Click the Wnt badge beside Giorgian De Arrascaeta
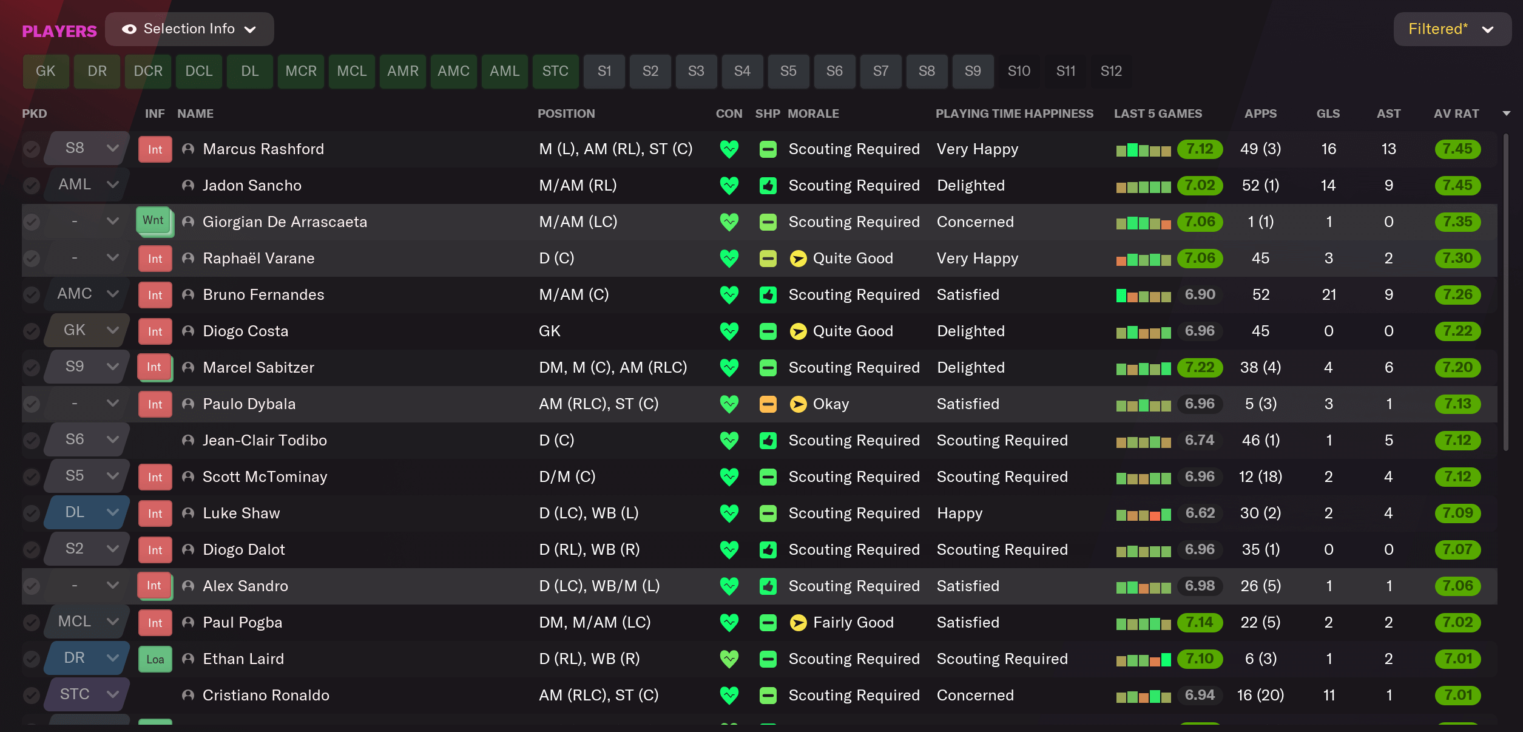Image resolution: width=1523 pixels, height=732 pixels. tap(154, 221)
